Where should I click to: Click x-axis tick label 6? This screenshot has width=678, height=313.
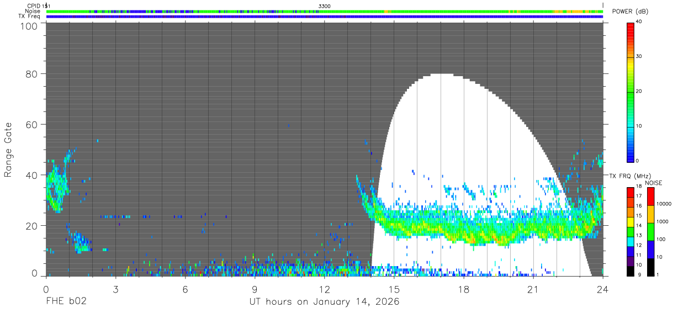tap(185, 289)
